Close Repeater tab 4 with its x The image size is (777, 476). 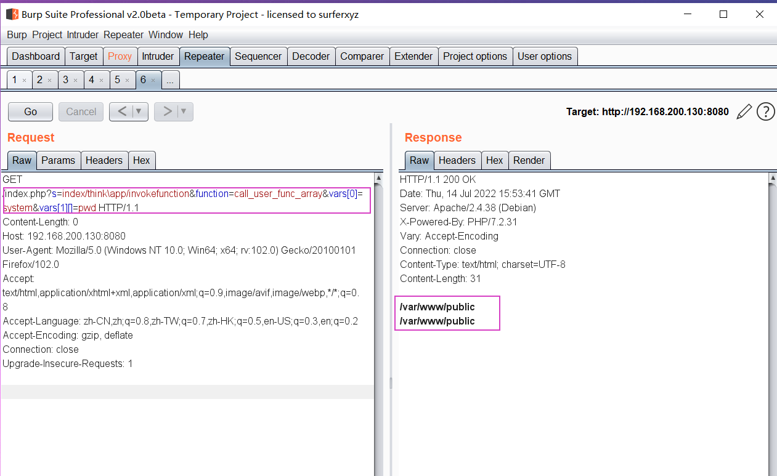tap(102, 80)
